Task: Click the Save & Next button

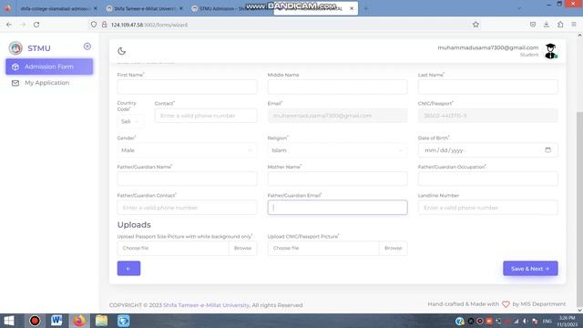Action: [x=530, y=269]
